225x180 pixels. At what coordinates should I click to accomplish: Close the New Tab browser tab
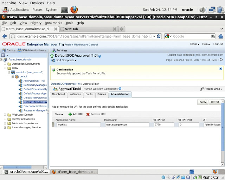click(115, 29)
